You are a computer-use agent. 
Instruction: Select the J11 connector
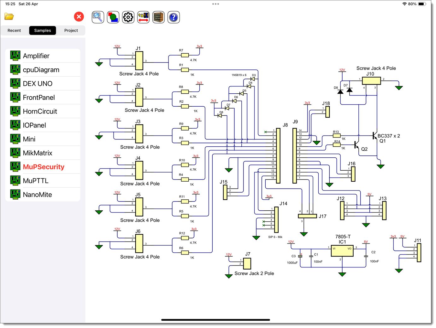coord(419,252)
